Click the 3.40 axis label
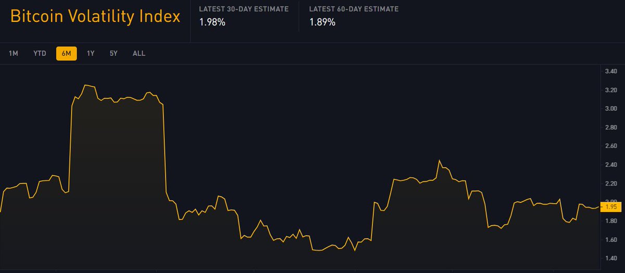Viewport: 625px width, 273px height. [611, 72]
